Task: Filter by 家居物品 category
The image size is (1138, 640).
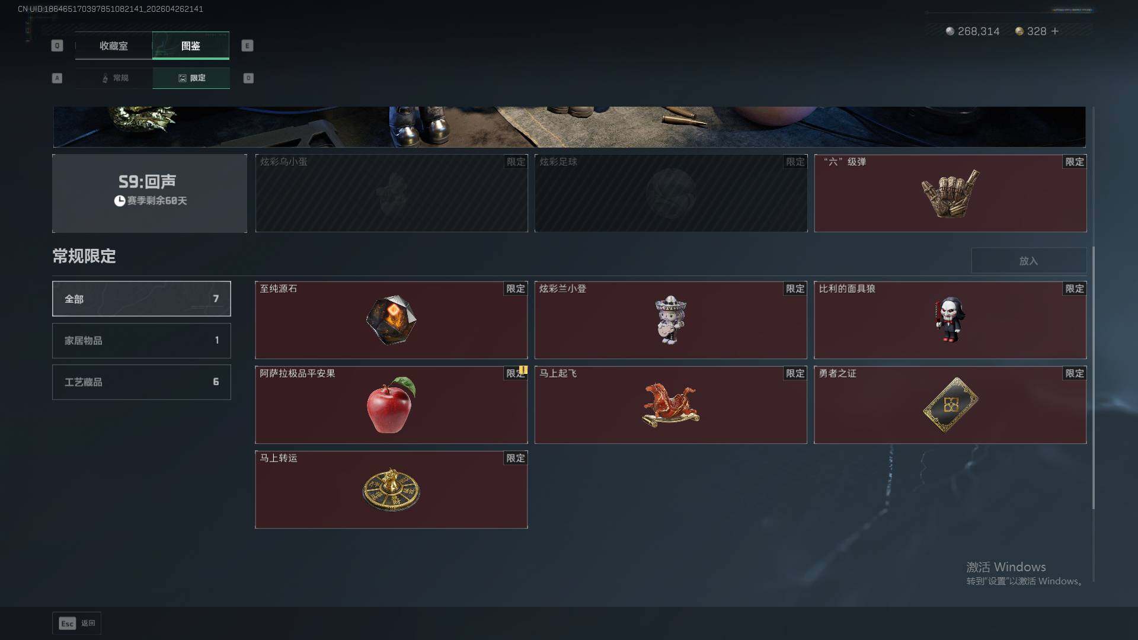Action: (142, 340)
